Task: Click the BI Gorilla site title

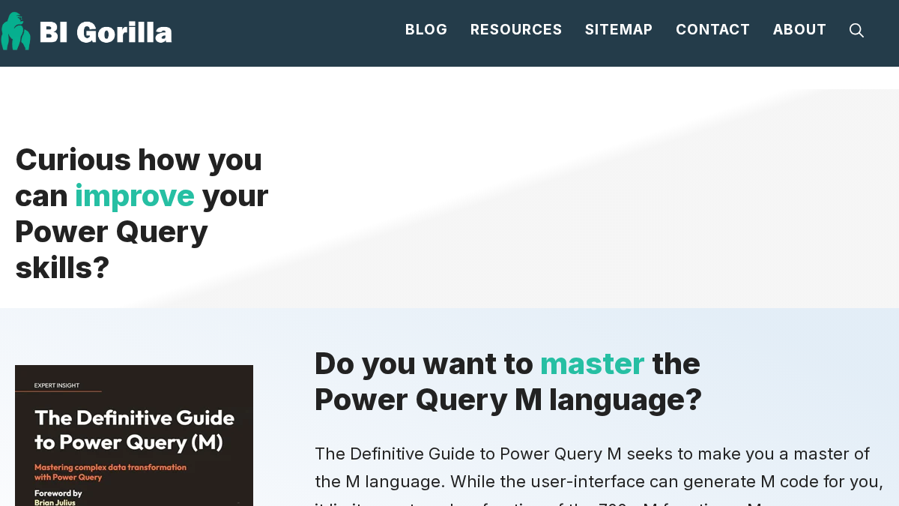Action: point(106,32)
